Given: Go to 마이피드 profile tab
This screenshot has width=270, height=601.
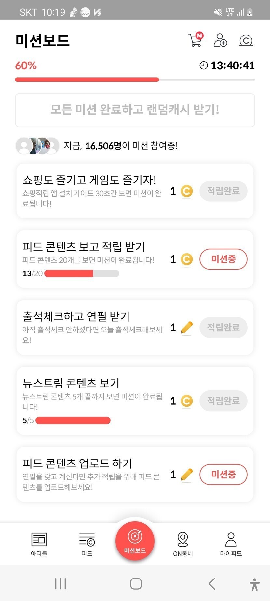Looking at the screenshot, I should point(231,544).
